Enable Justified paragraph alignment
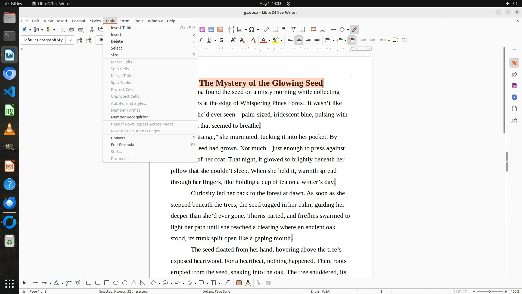The image size is (522, 294). (x=317, y=40)
